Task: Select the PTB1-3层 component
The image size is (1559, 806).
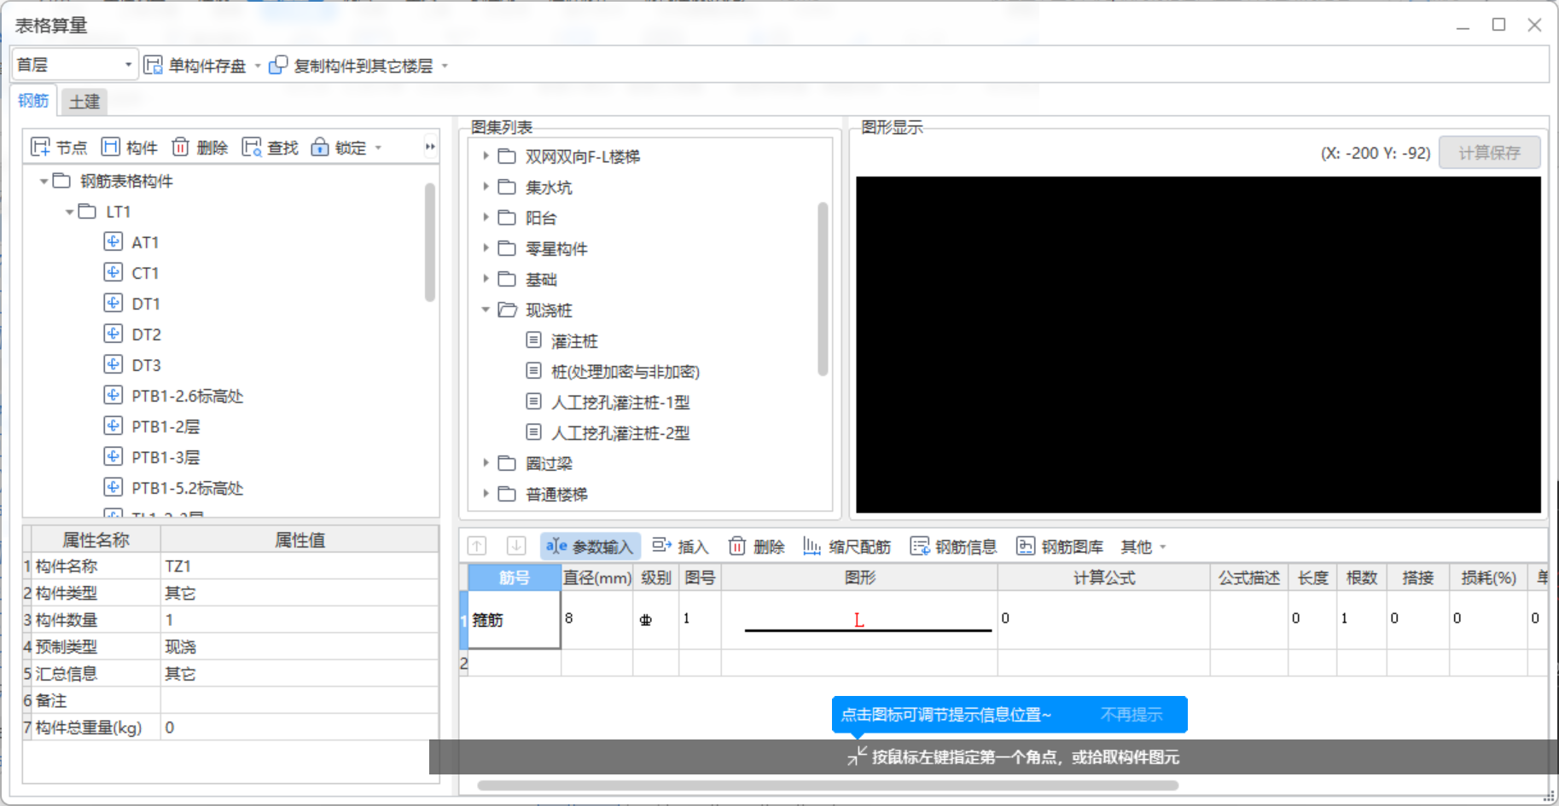Action: [166, 457]
